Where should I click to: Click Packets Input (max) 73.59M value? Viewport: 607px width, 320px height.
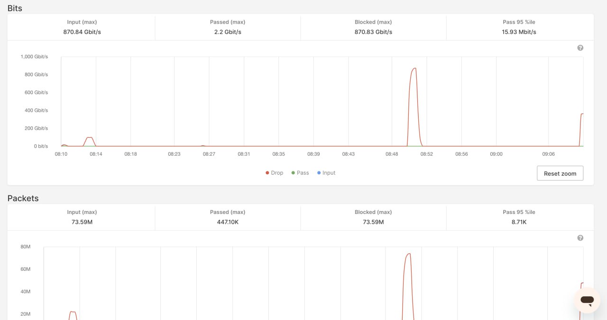[82, 222]
